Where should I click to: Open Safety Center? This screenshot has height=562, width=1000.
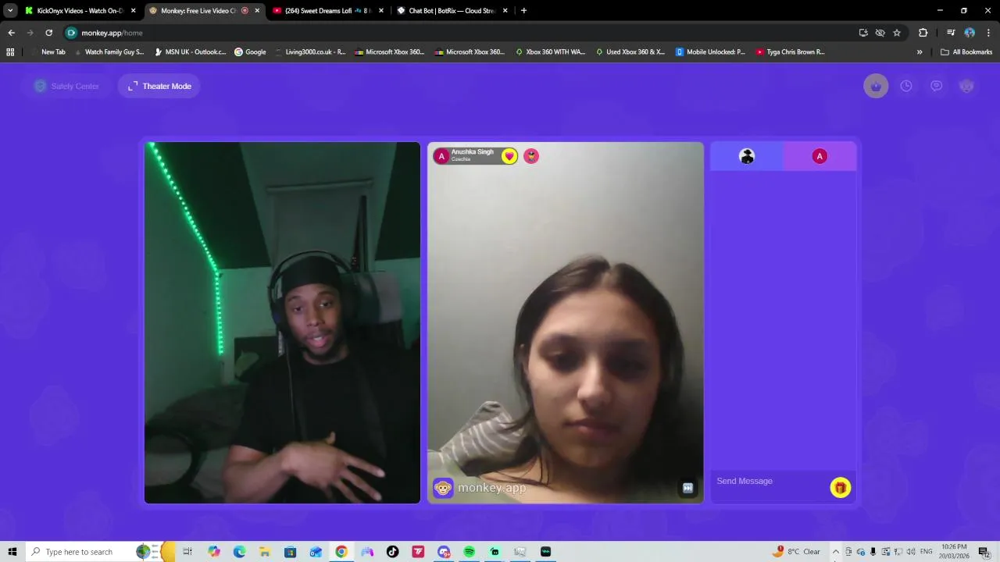click(x=66, y=86)
